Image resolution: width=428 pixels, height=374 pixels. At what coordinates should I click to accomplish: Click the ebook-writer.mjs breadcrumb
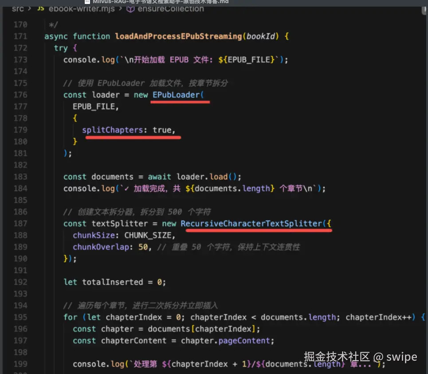click(x=82, y=9)
